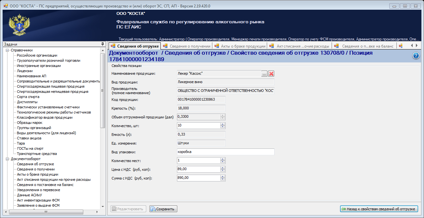Collapse the Справочники tree node
This screenshot has width=424, height=218.
(7, 50)
